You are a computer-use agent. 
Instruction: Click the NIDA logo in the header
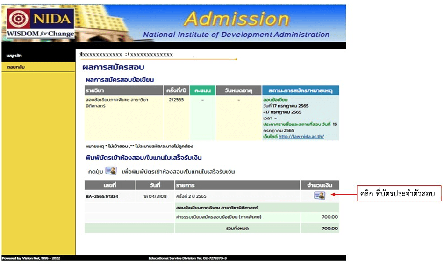[x=41, y=23]
